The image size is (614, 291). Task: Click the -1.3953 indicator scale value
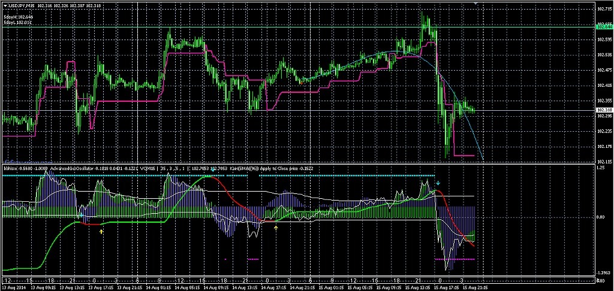(x=604, y=272)
